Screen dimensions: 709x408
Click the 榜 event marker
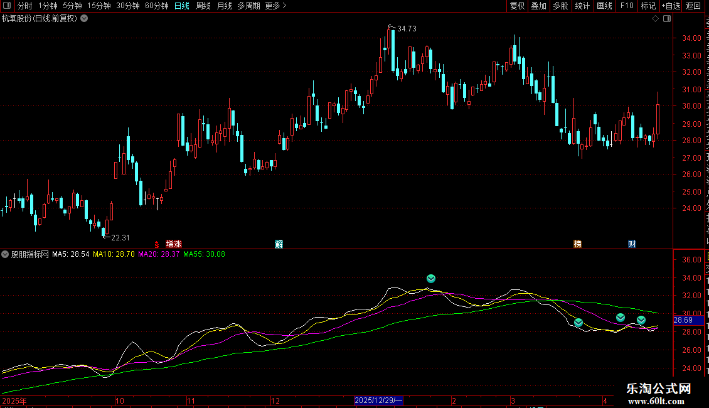point(577,244)
